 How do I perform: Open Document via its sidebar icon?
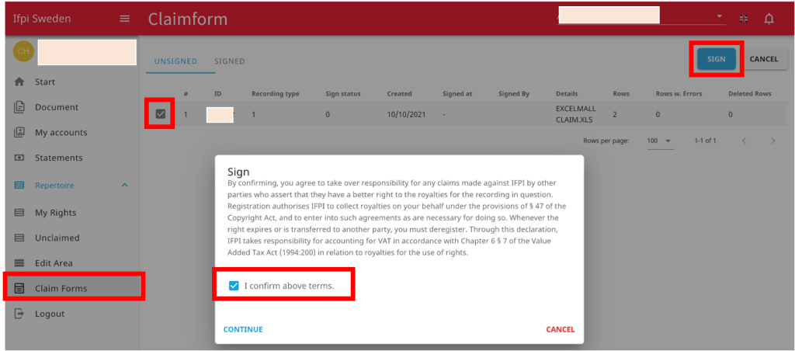19,107
